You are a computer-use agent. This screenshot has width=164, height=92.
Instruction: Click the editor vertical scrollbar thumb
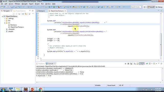click(161, 44)
